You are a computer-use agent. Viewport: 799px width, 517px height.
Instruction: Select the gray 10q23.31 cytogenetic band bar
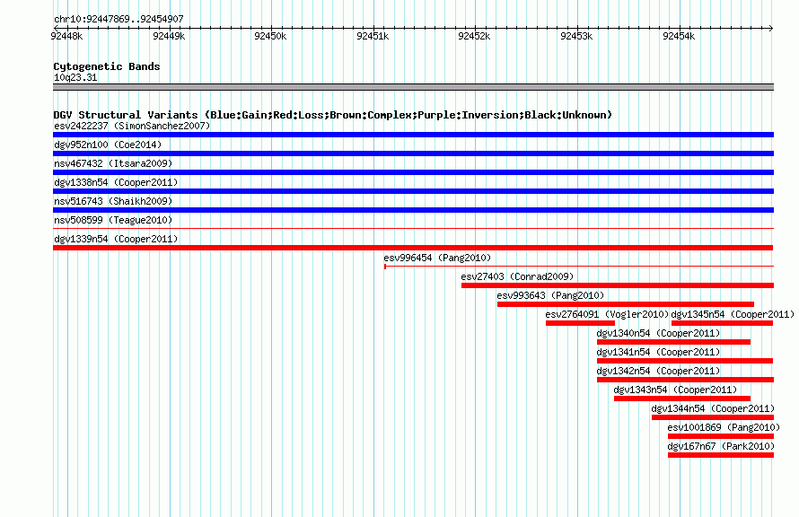point(413,87)
